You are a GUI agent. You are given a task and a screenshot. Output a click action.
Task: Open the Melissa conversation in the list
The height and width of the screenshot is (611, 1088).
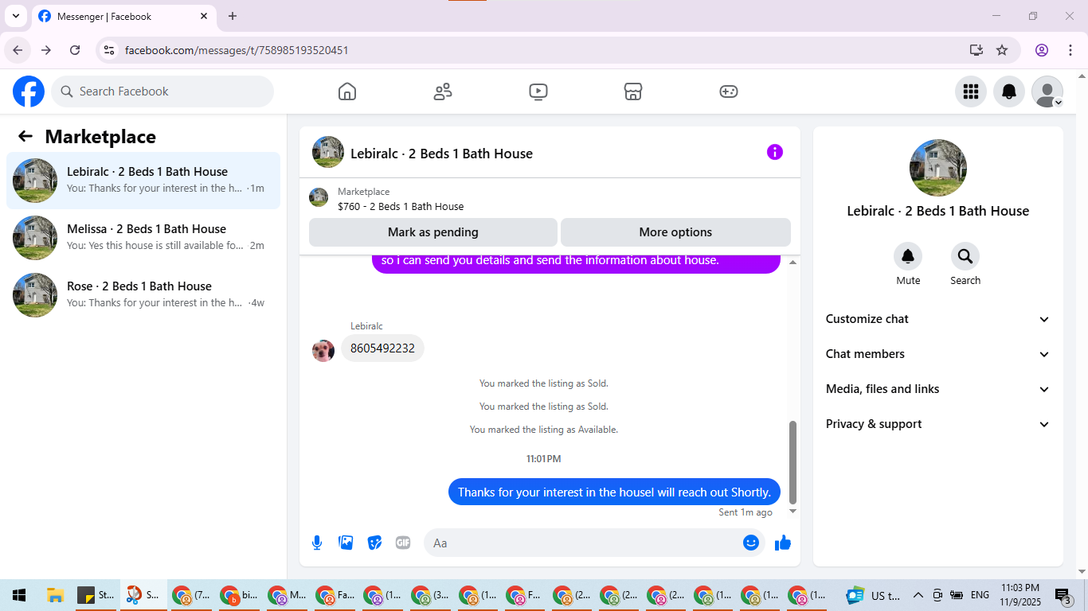tap(143, 238)
